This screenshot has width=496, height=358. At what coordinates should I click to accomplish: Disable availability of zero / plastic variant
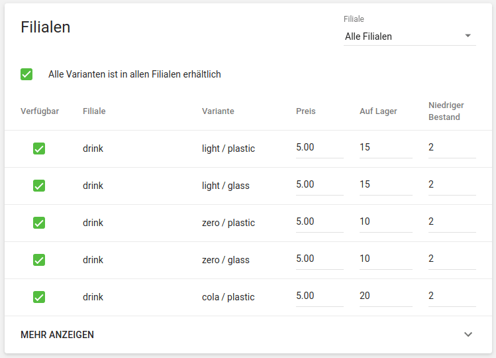[x=39, y=223]
